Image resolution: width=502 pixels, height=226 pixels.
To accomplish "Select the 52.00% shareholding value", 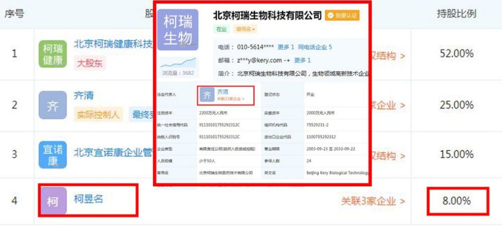I will click(x=456, y=54).
